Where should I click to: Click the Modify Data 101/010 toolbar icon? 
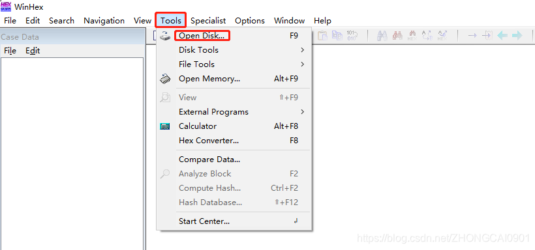pos(352,35)
